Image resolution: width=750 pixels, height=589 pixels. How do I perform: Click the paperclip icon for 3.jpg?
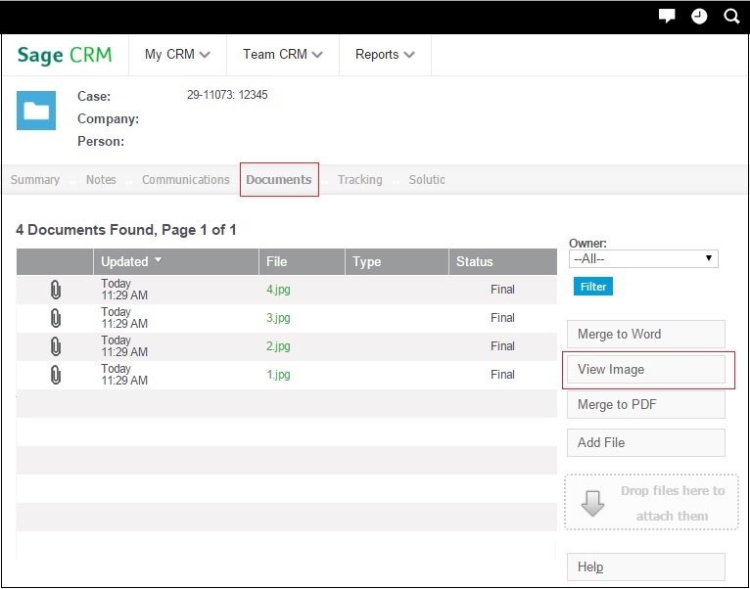[56, 318]
